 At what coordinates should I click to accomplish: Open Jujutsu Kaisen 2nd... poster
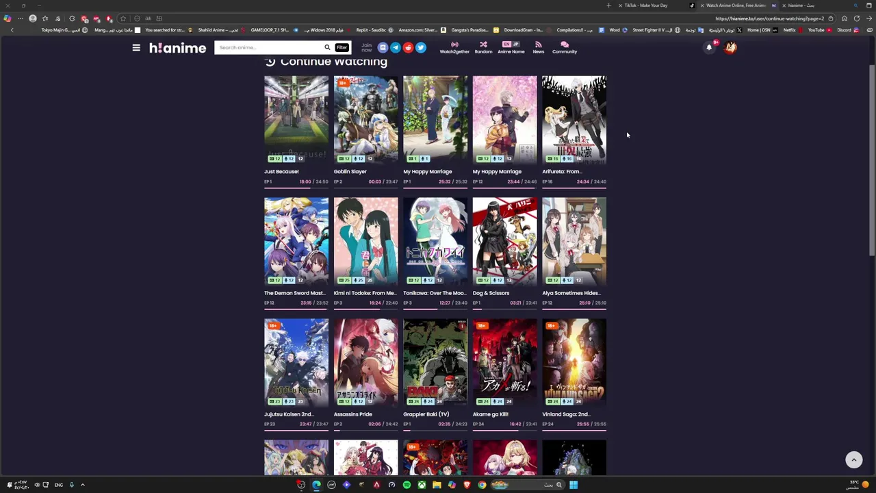pos(296,362)
